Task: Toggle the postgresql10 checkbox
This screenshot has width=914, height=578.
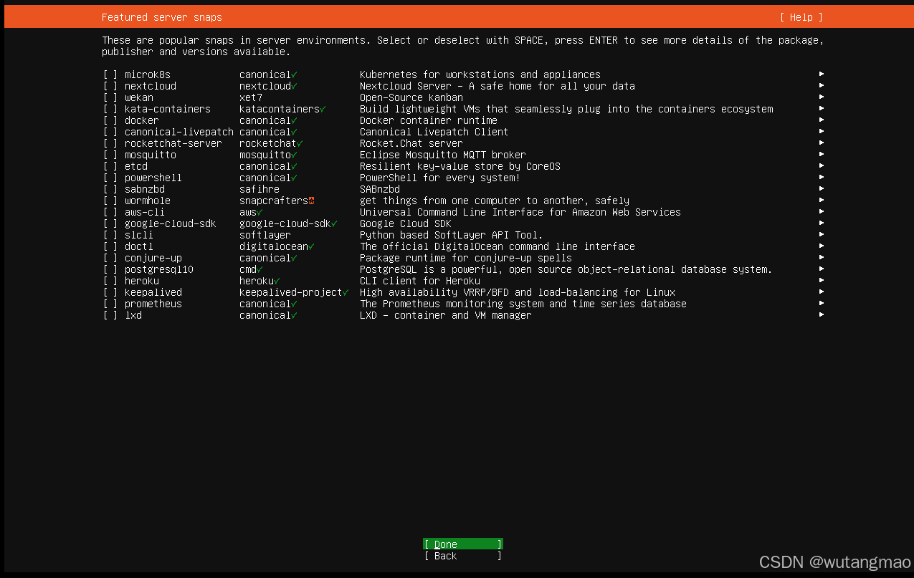Action: click(x=110, y=269)
